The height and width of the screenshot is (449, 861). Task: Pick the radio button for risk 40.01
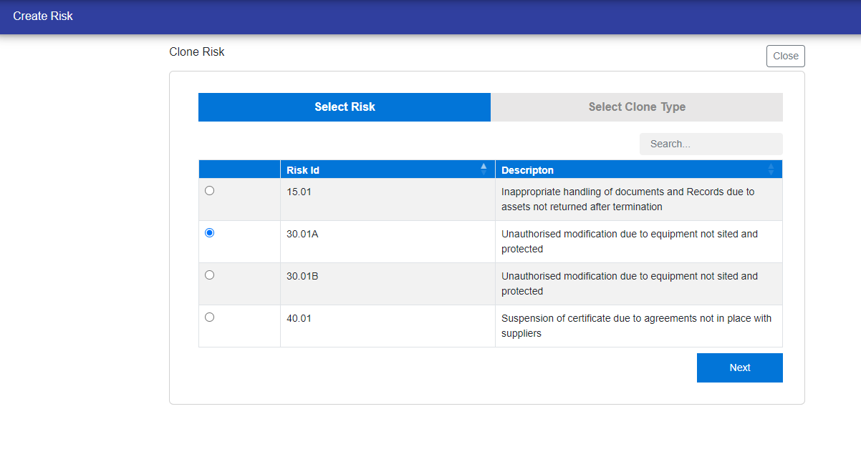pos(209,317)
